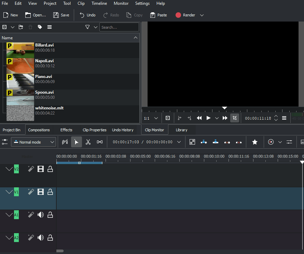Open Project Bin hamburger options menu

coord(50,27)
